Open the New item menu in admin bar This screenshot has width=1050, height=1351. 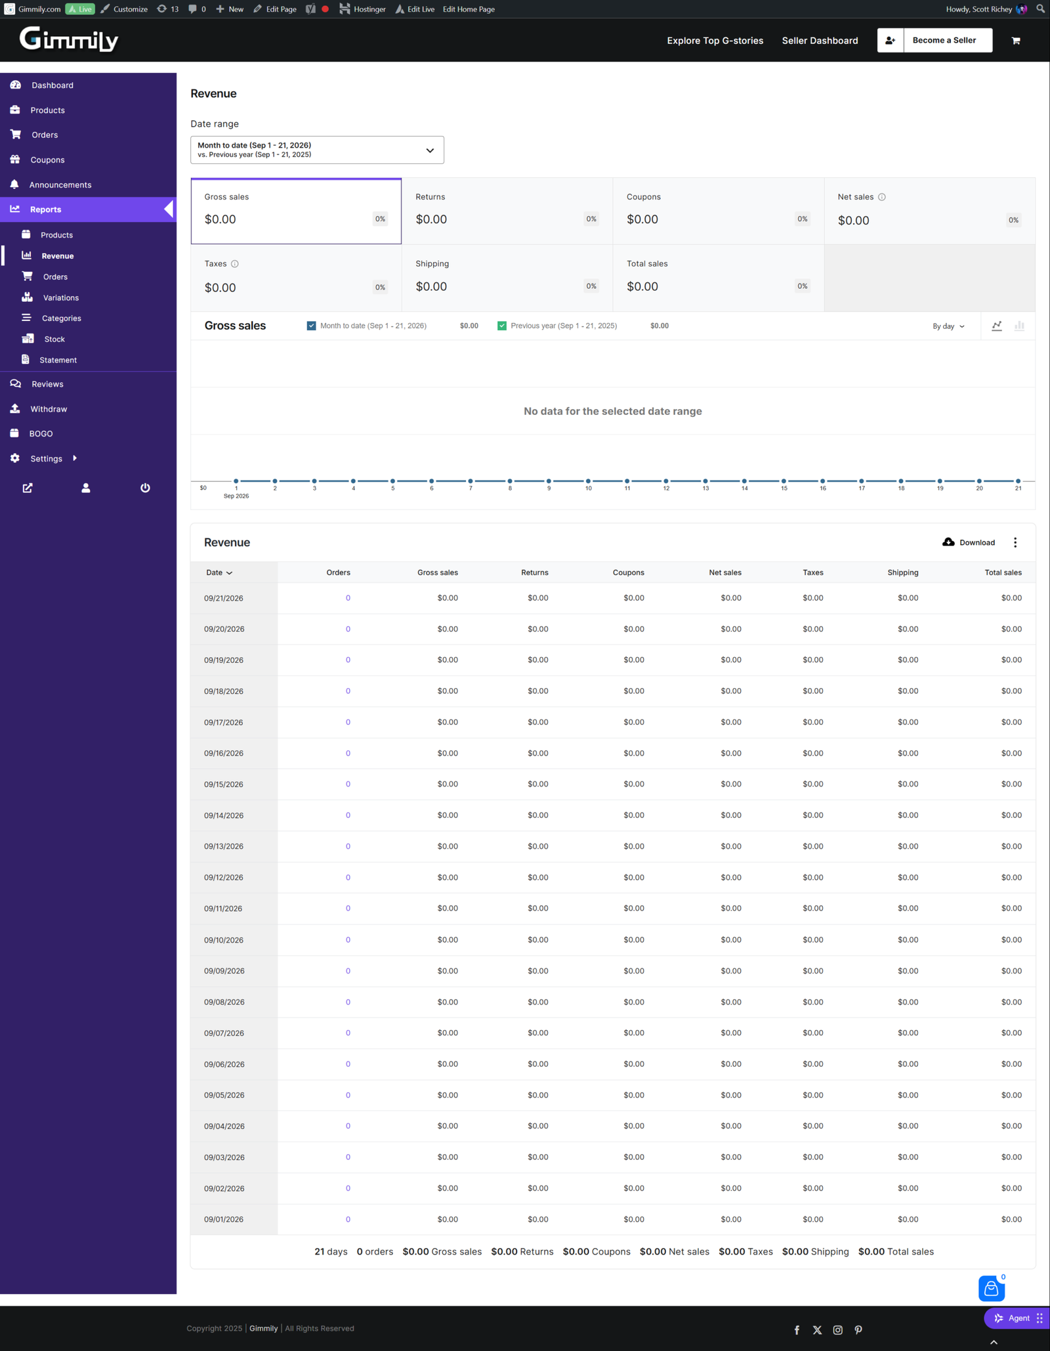230,9
